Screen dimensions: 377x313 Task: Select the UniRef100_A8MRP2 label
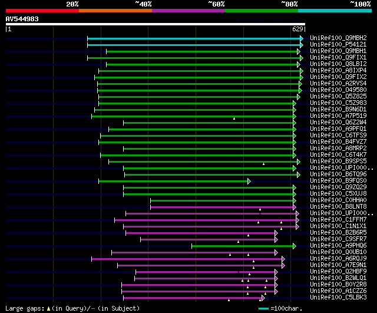pyautogui.click(x=338, y=148)
